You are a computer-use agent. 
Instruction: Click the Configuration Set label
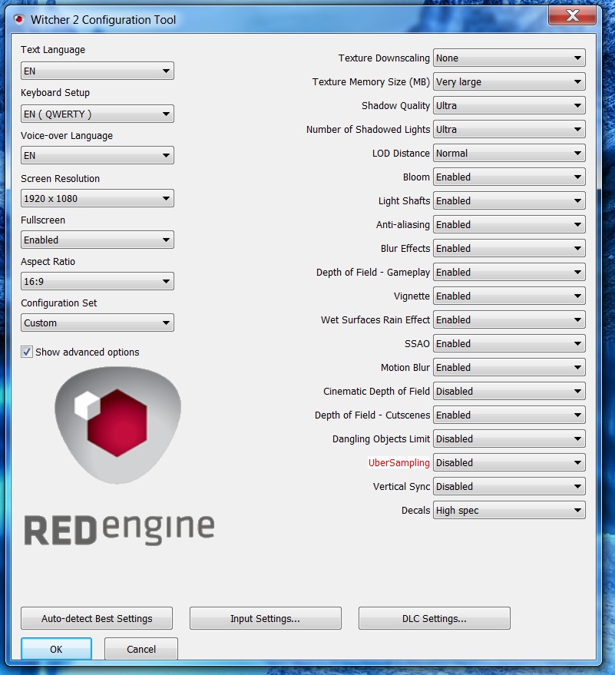coord(59,303)
